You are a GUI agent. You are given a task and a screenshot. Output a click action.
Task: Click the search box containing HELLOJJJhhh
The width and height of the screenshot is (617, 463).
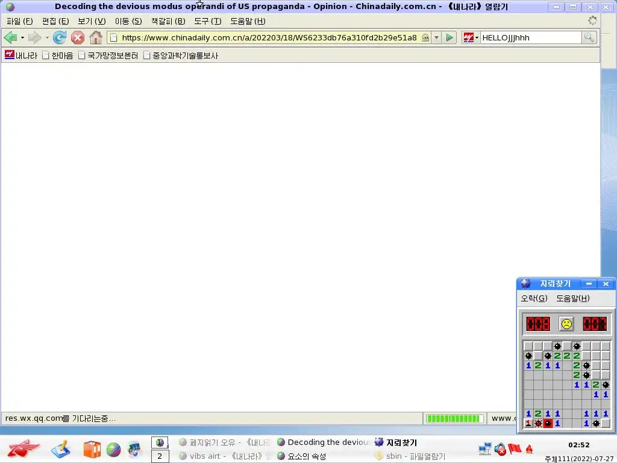[531, 38]
